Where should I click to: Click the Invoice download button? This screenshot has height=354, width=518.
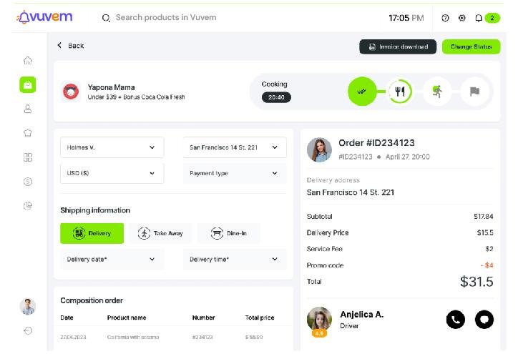coord(398,46)
